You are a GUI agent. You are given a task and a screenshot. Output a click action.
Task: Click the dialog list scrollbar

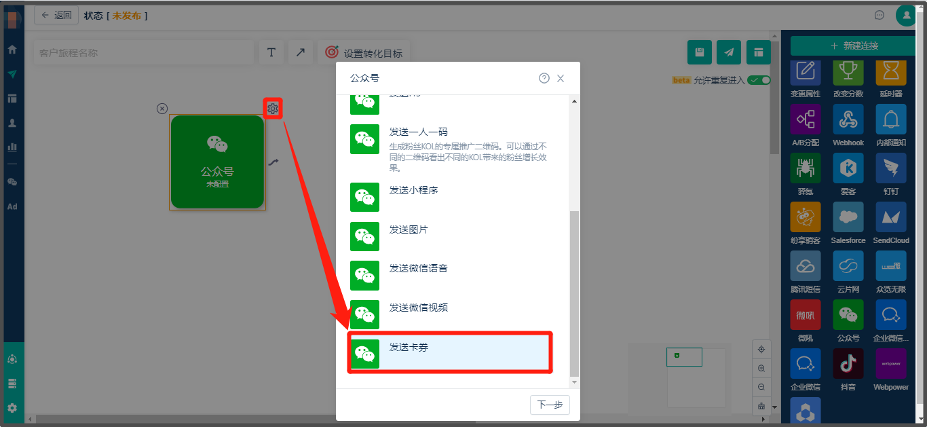574,293
